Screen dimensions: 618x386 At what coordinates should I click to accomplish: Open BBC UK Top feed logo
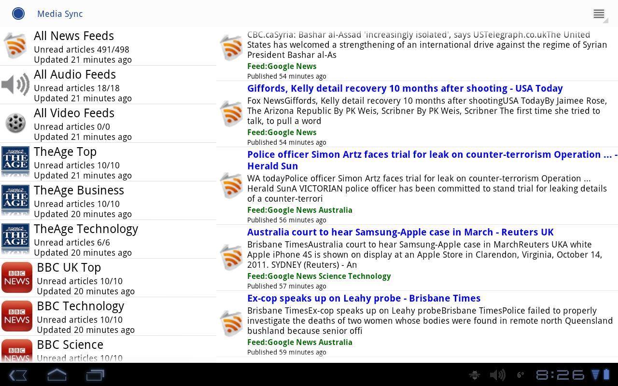coord(17,278)
